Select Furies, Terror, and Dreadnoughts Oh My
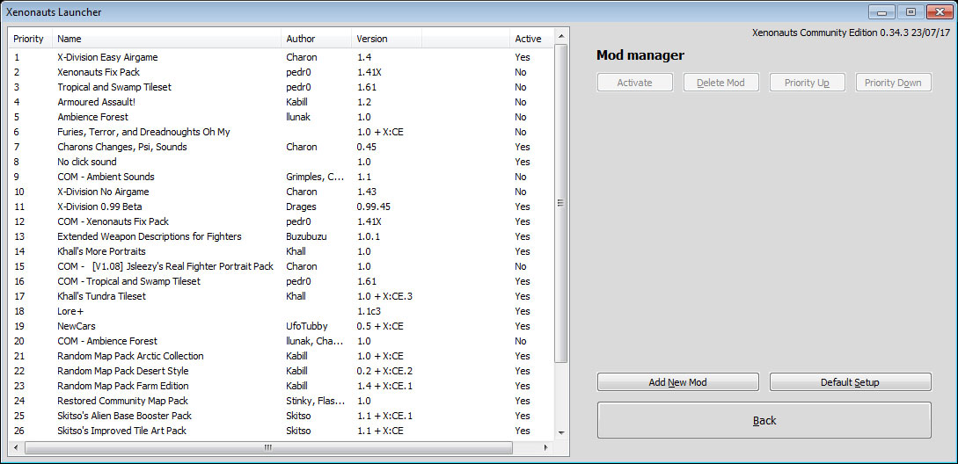The width and height of the screenshot is (958, 464). click(281, 132)
